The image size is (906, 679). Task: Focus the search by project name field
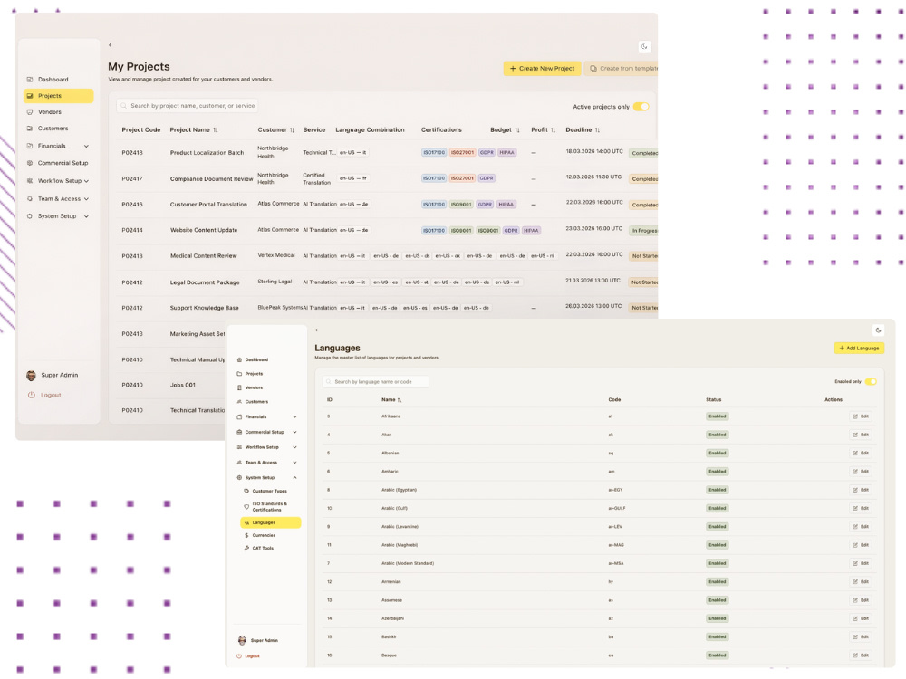(x=188, y=106)
